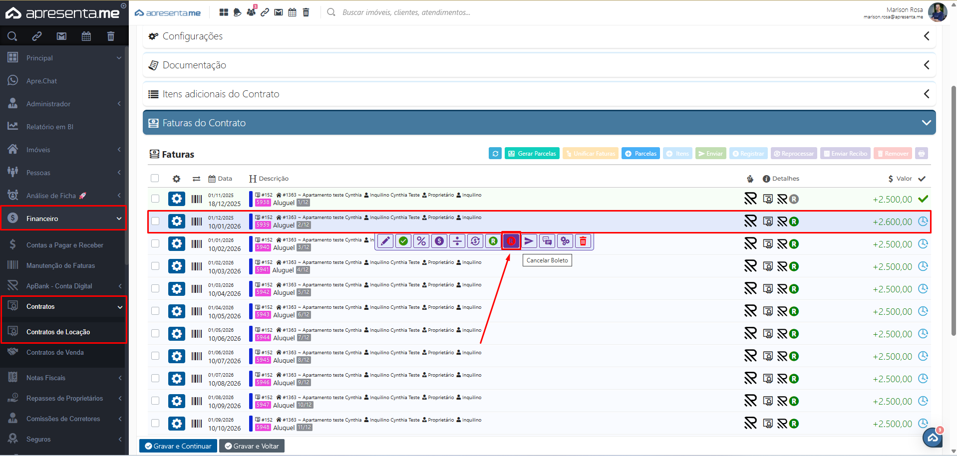Click the red trash delete icon in action bar

pos(583,241)
